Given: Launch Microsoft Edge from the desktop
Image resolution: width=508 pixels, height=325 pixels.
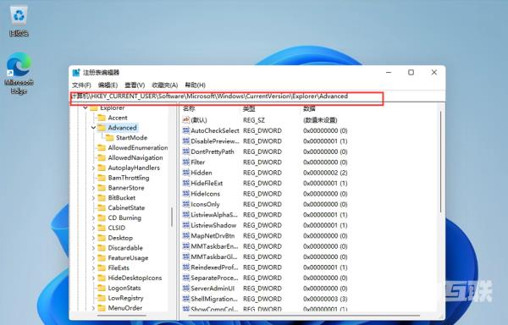Looking at the screenshot, I should tap(19, 74).
